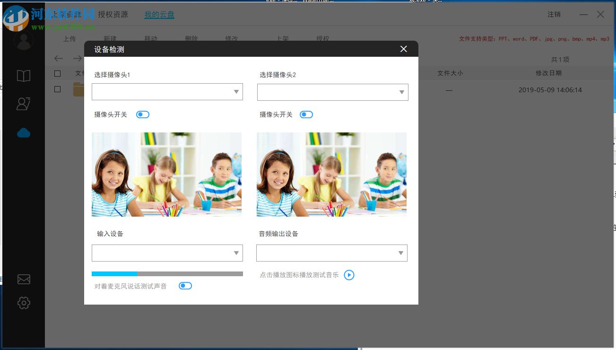Toggle camera 2 switch

click(306, 114)
